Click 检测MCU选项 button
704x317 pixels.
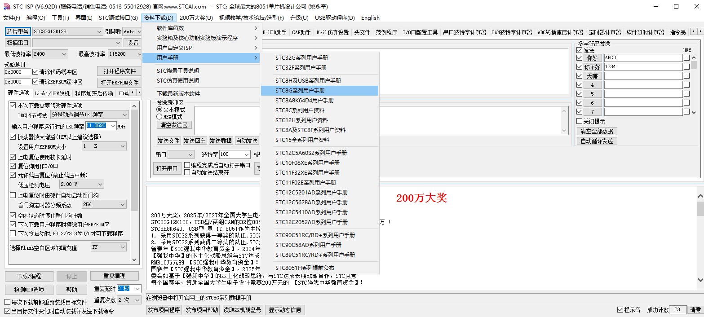[29, 290]
